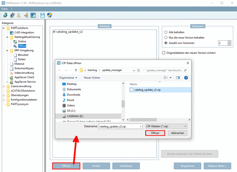Select the eCATALOGsolutions folder
The image size is (237, 172).
(x=23, y=91)
